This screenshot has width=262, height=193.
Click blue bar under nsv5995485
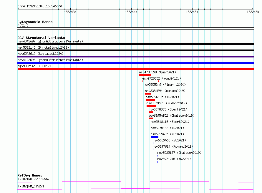[x=155, y=137]
